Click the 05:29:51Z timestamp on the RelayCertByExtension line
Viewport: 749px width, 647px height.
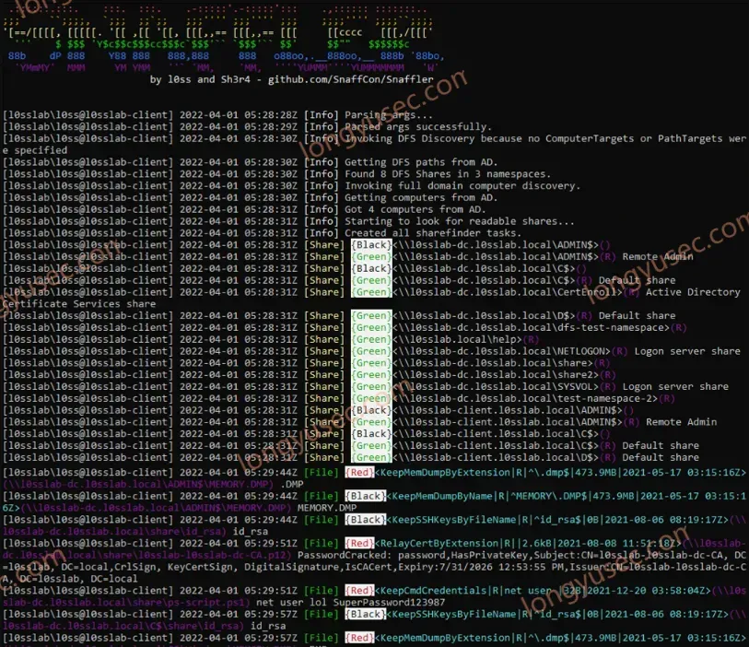(271, 543)
